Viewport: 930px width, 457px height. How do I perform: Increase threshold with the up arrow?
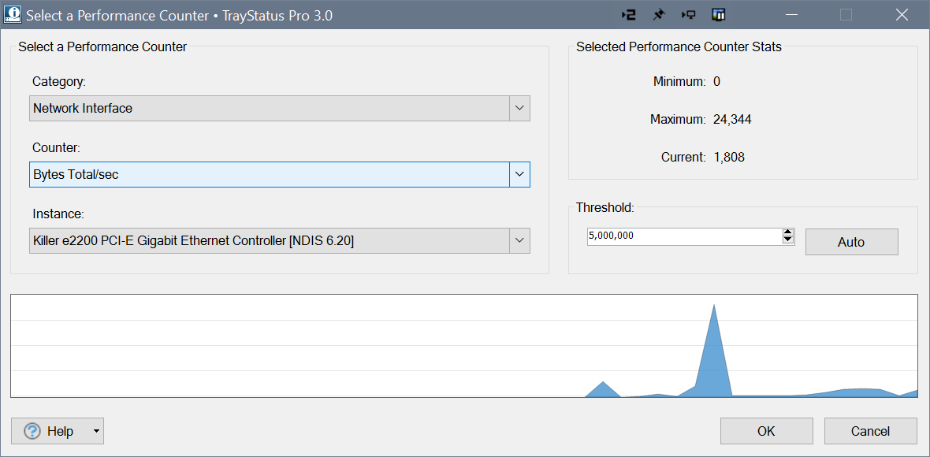[787, 232]
